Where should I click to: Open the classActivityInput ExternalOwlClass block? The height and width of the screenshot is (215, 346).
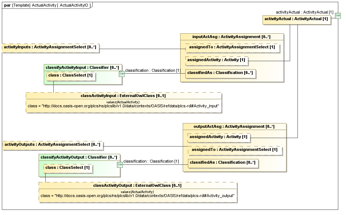[123, 96]
